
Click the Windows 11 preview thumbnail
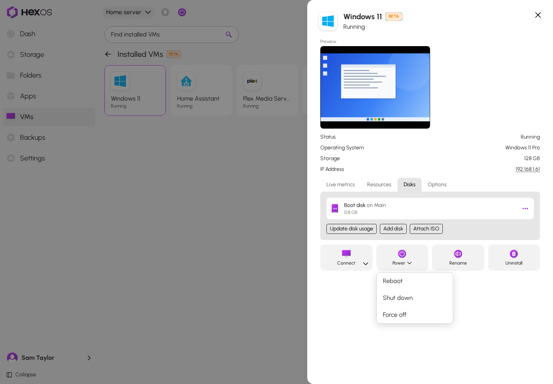(x=375, y=88)
